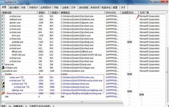Screen dimensions: 169x107
Task: Click the 拒绝 value in the audiodg.exe row
Action: (129, 42)
